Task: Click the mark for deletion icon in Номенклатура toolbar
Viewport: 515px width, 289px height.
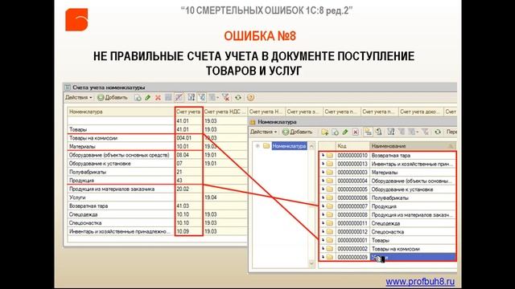Action: click(x=356, y=132)
